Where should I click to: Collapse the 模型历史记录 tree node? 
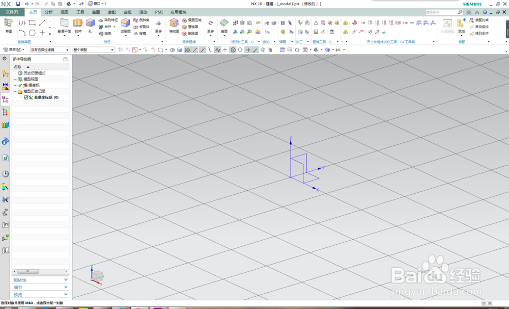click(15, 91)
